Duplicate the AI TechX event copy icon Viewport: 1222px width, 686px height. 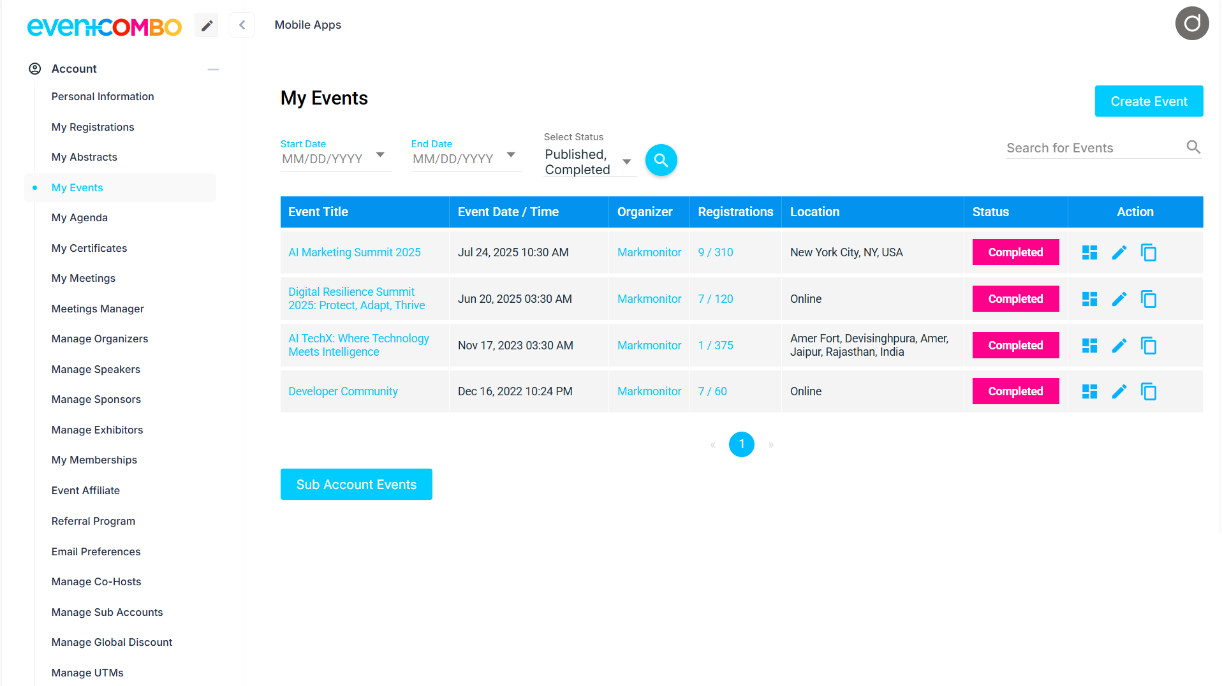pos(1148,346)
